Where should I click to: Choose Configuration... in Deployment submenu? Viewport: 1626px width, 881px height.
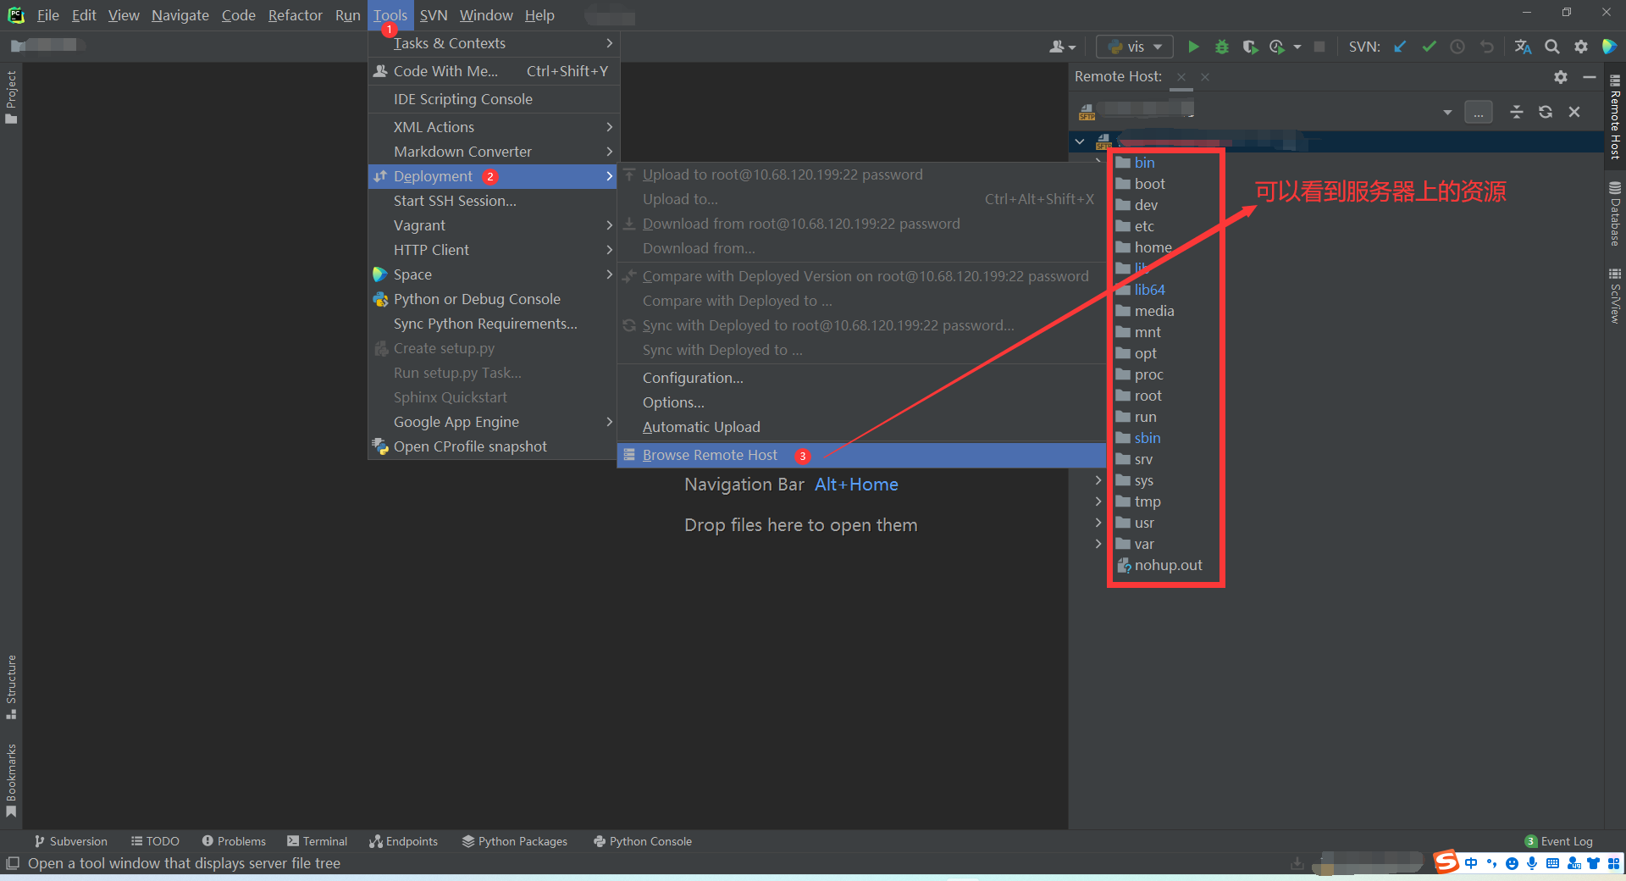861,378
